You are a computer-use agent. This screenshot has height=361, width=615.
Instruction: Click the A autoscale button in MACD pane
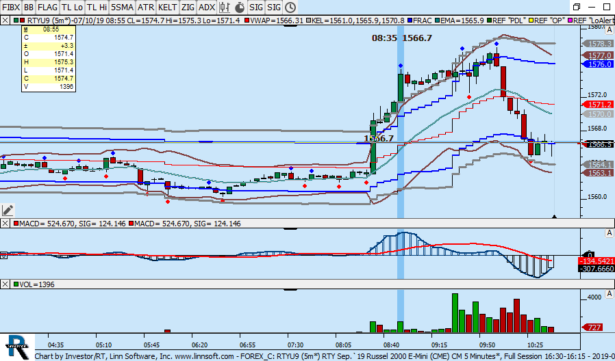click(609, 233)
